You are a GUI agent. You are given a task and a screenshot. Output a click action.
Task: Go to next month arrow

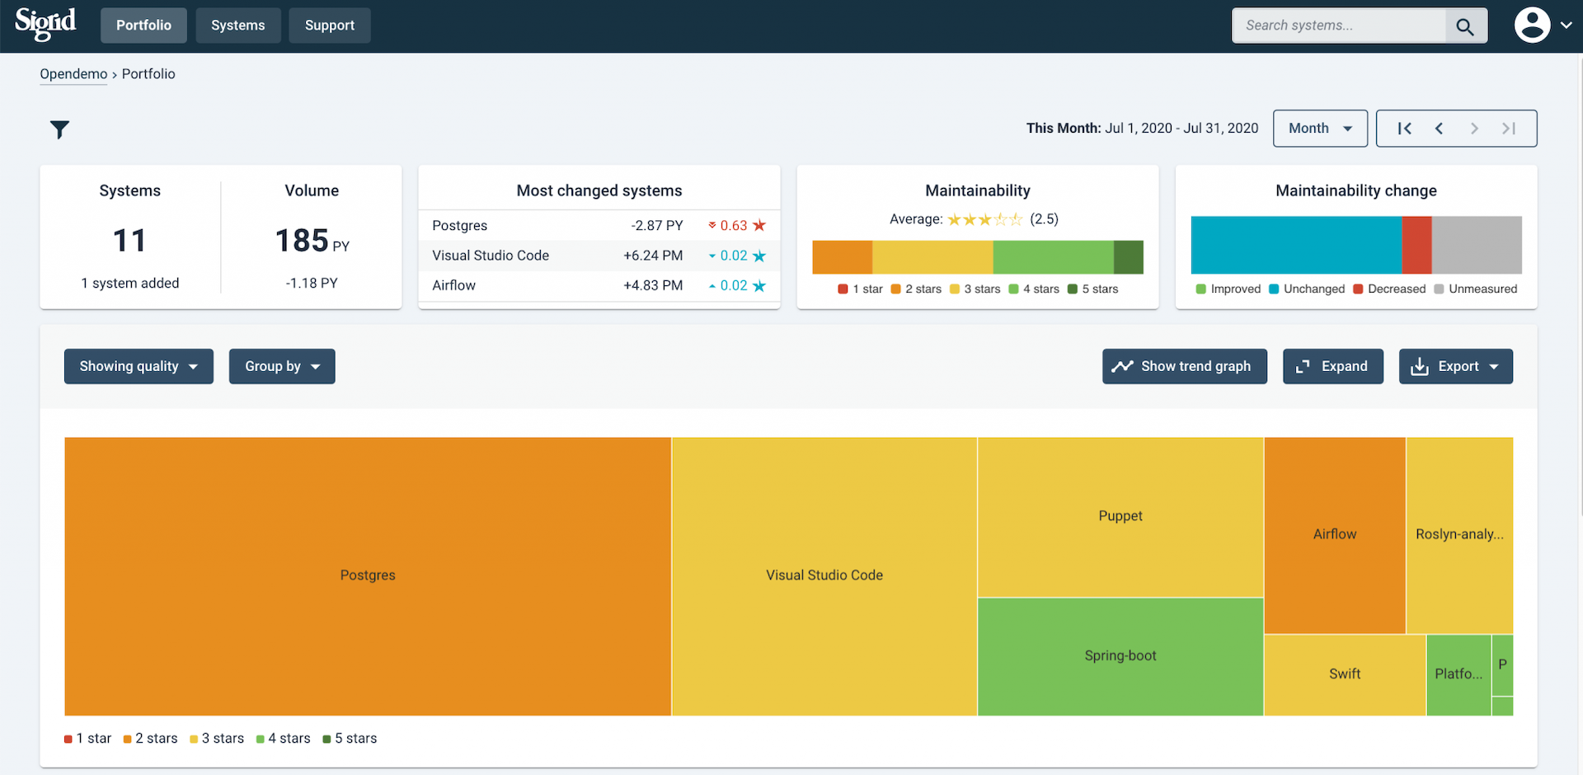point(1474,129)
